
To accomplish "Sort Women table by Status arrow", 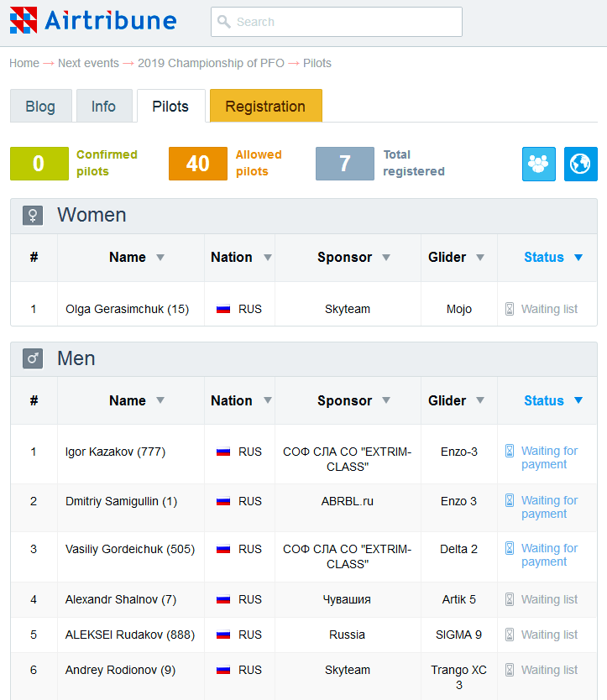I will point(578,258).
